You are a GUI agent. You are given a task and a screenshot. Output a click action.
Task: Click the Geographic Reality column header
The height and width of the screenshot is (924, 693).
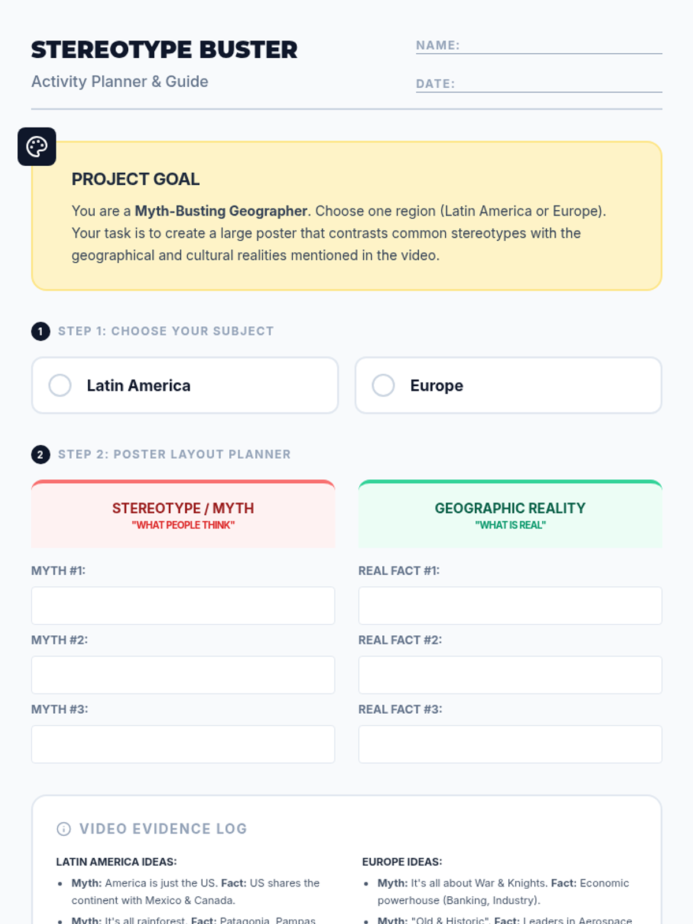(x=510, y=514)
